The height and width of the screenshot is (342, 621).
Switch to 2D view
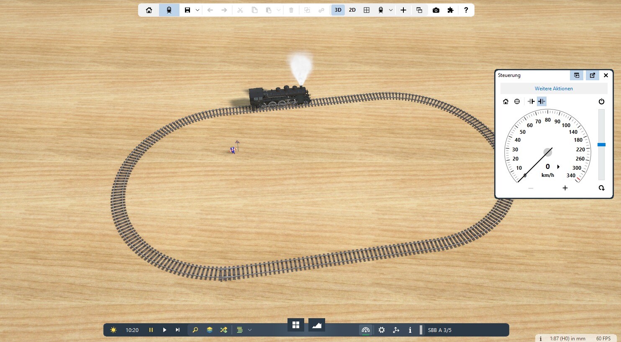pyautogui.click(x=352, y=10)
